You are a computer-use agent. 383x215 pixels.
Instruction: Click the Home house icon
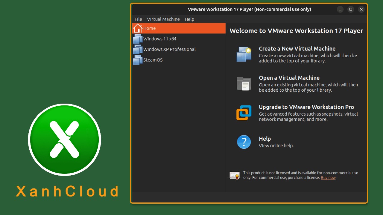pos(138,28)
